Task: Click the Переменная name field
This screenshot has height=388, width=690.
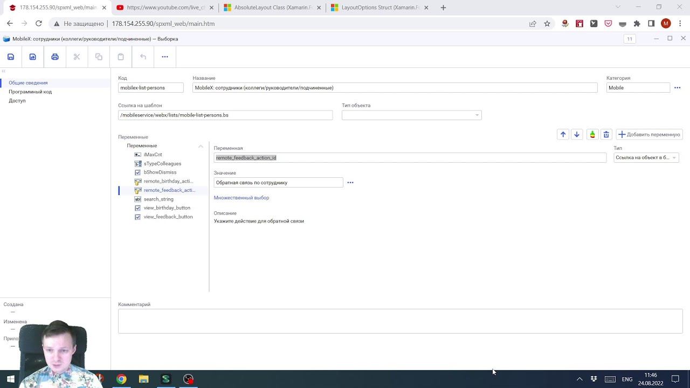Action: tap(410, 158)
